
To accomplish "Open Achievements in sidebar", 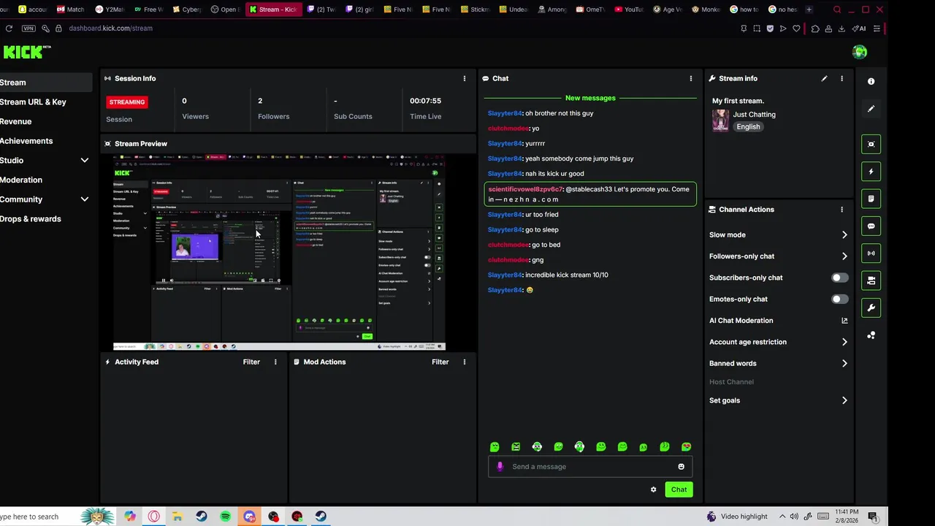I will coord(26,141).
